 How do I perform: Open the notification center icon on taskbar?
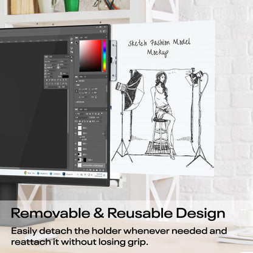coord(104,175)
